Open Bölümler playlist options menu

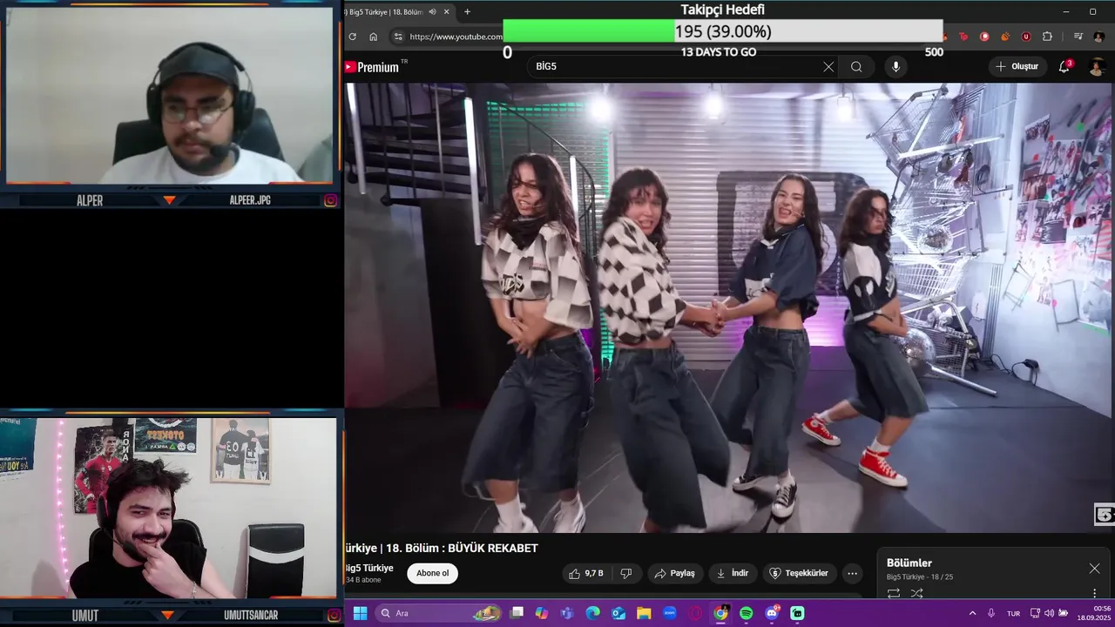coord(1095,594)
